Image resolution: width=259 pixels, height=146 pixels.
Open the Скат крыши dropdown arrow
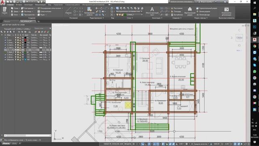pyautogui.click(x=35, y=8)
